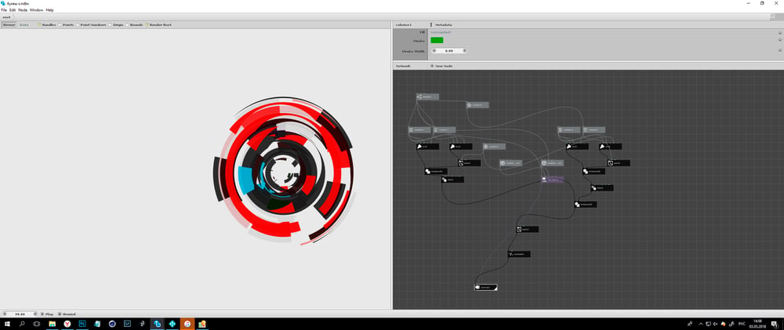Open the Stroke Width parameter options arrow
The width and height of the screenshot is (784, 330).
click(779, 50)
